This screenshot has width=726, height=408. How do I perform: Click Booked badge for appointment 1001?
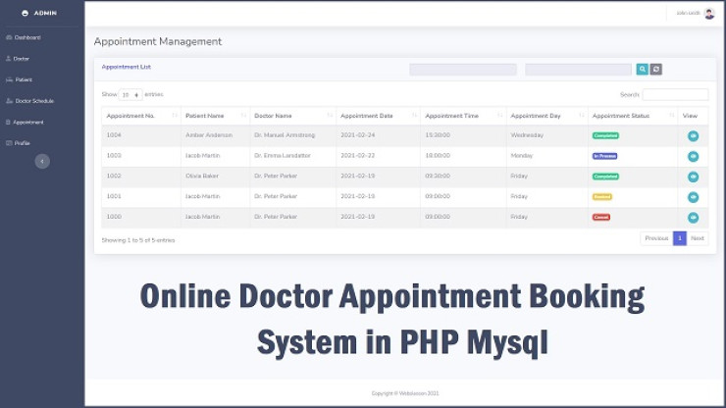point(602,197)
